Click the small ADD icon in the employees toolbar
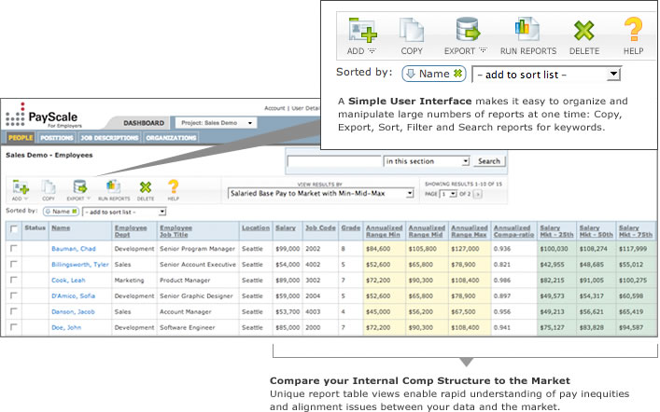This screenshot has height=412, width=660. pos(21,187)
